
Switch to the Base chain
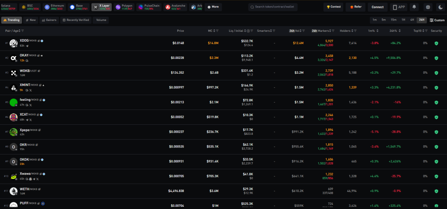[79, 7]
